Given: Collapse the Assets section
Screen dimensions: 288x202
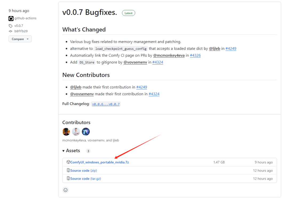Looking at the screenshot, I should click(71, 151).
